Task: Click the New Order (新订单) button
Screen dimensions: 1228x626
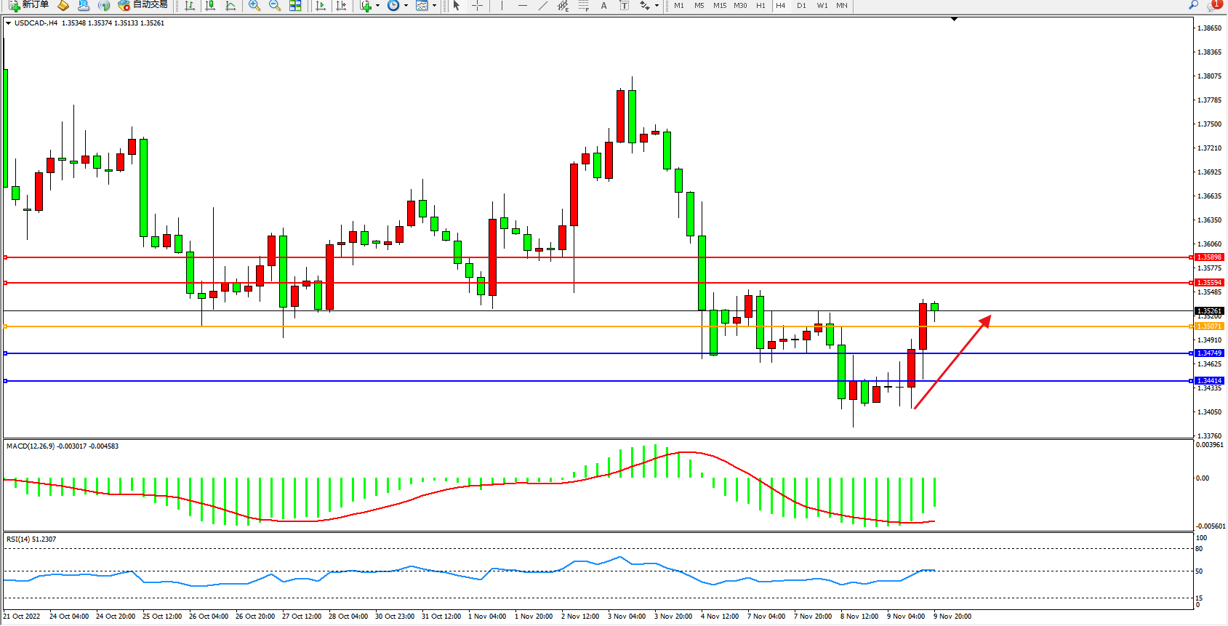Action: coord(29,5)
